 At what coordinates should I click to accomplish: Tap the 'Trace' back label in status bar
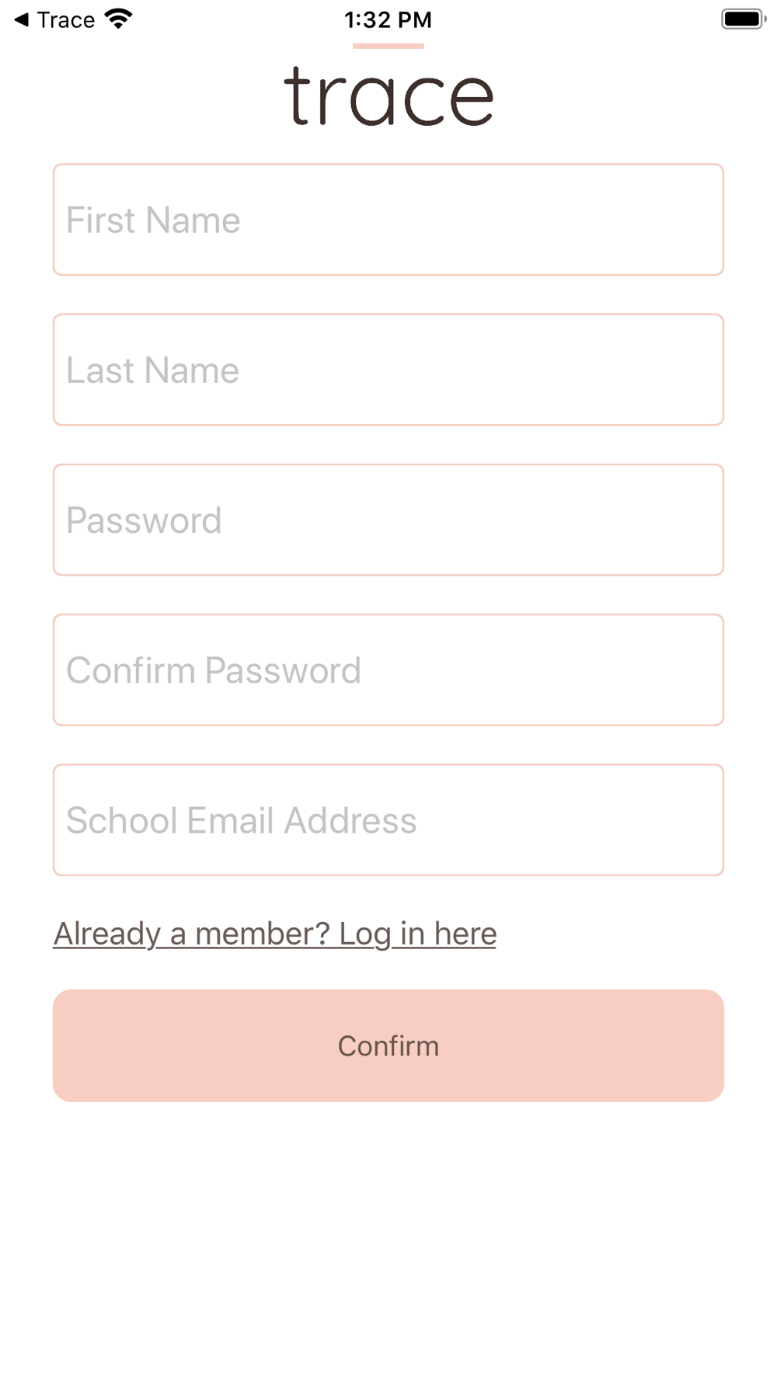tap(66, 19)
